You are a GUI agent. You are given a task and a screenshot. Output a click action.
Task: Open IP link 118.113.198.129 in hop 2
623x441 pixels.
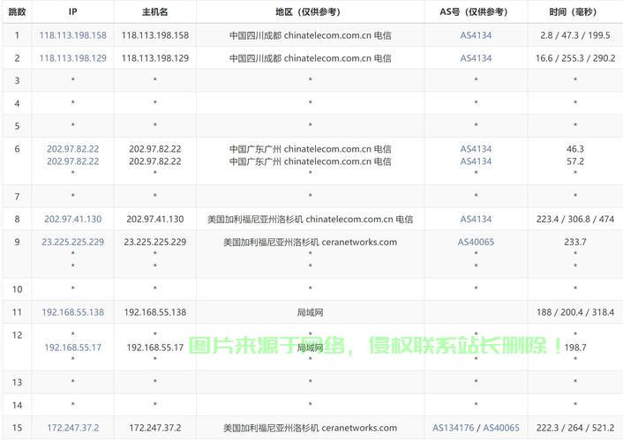72,58
